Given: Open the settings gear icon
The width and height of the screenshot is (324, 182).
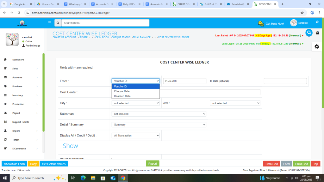Looking at the screenshot, I should (317, 46).
